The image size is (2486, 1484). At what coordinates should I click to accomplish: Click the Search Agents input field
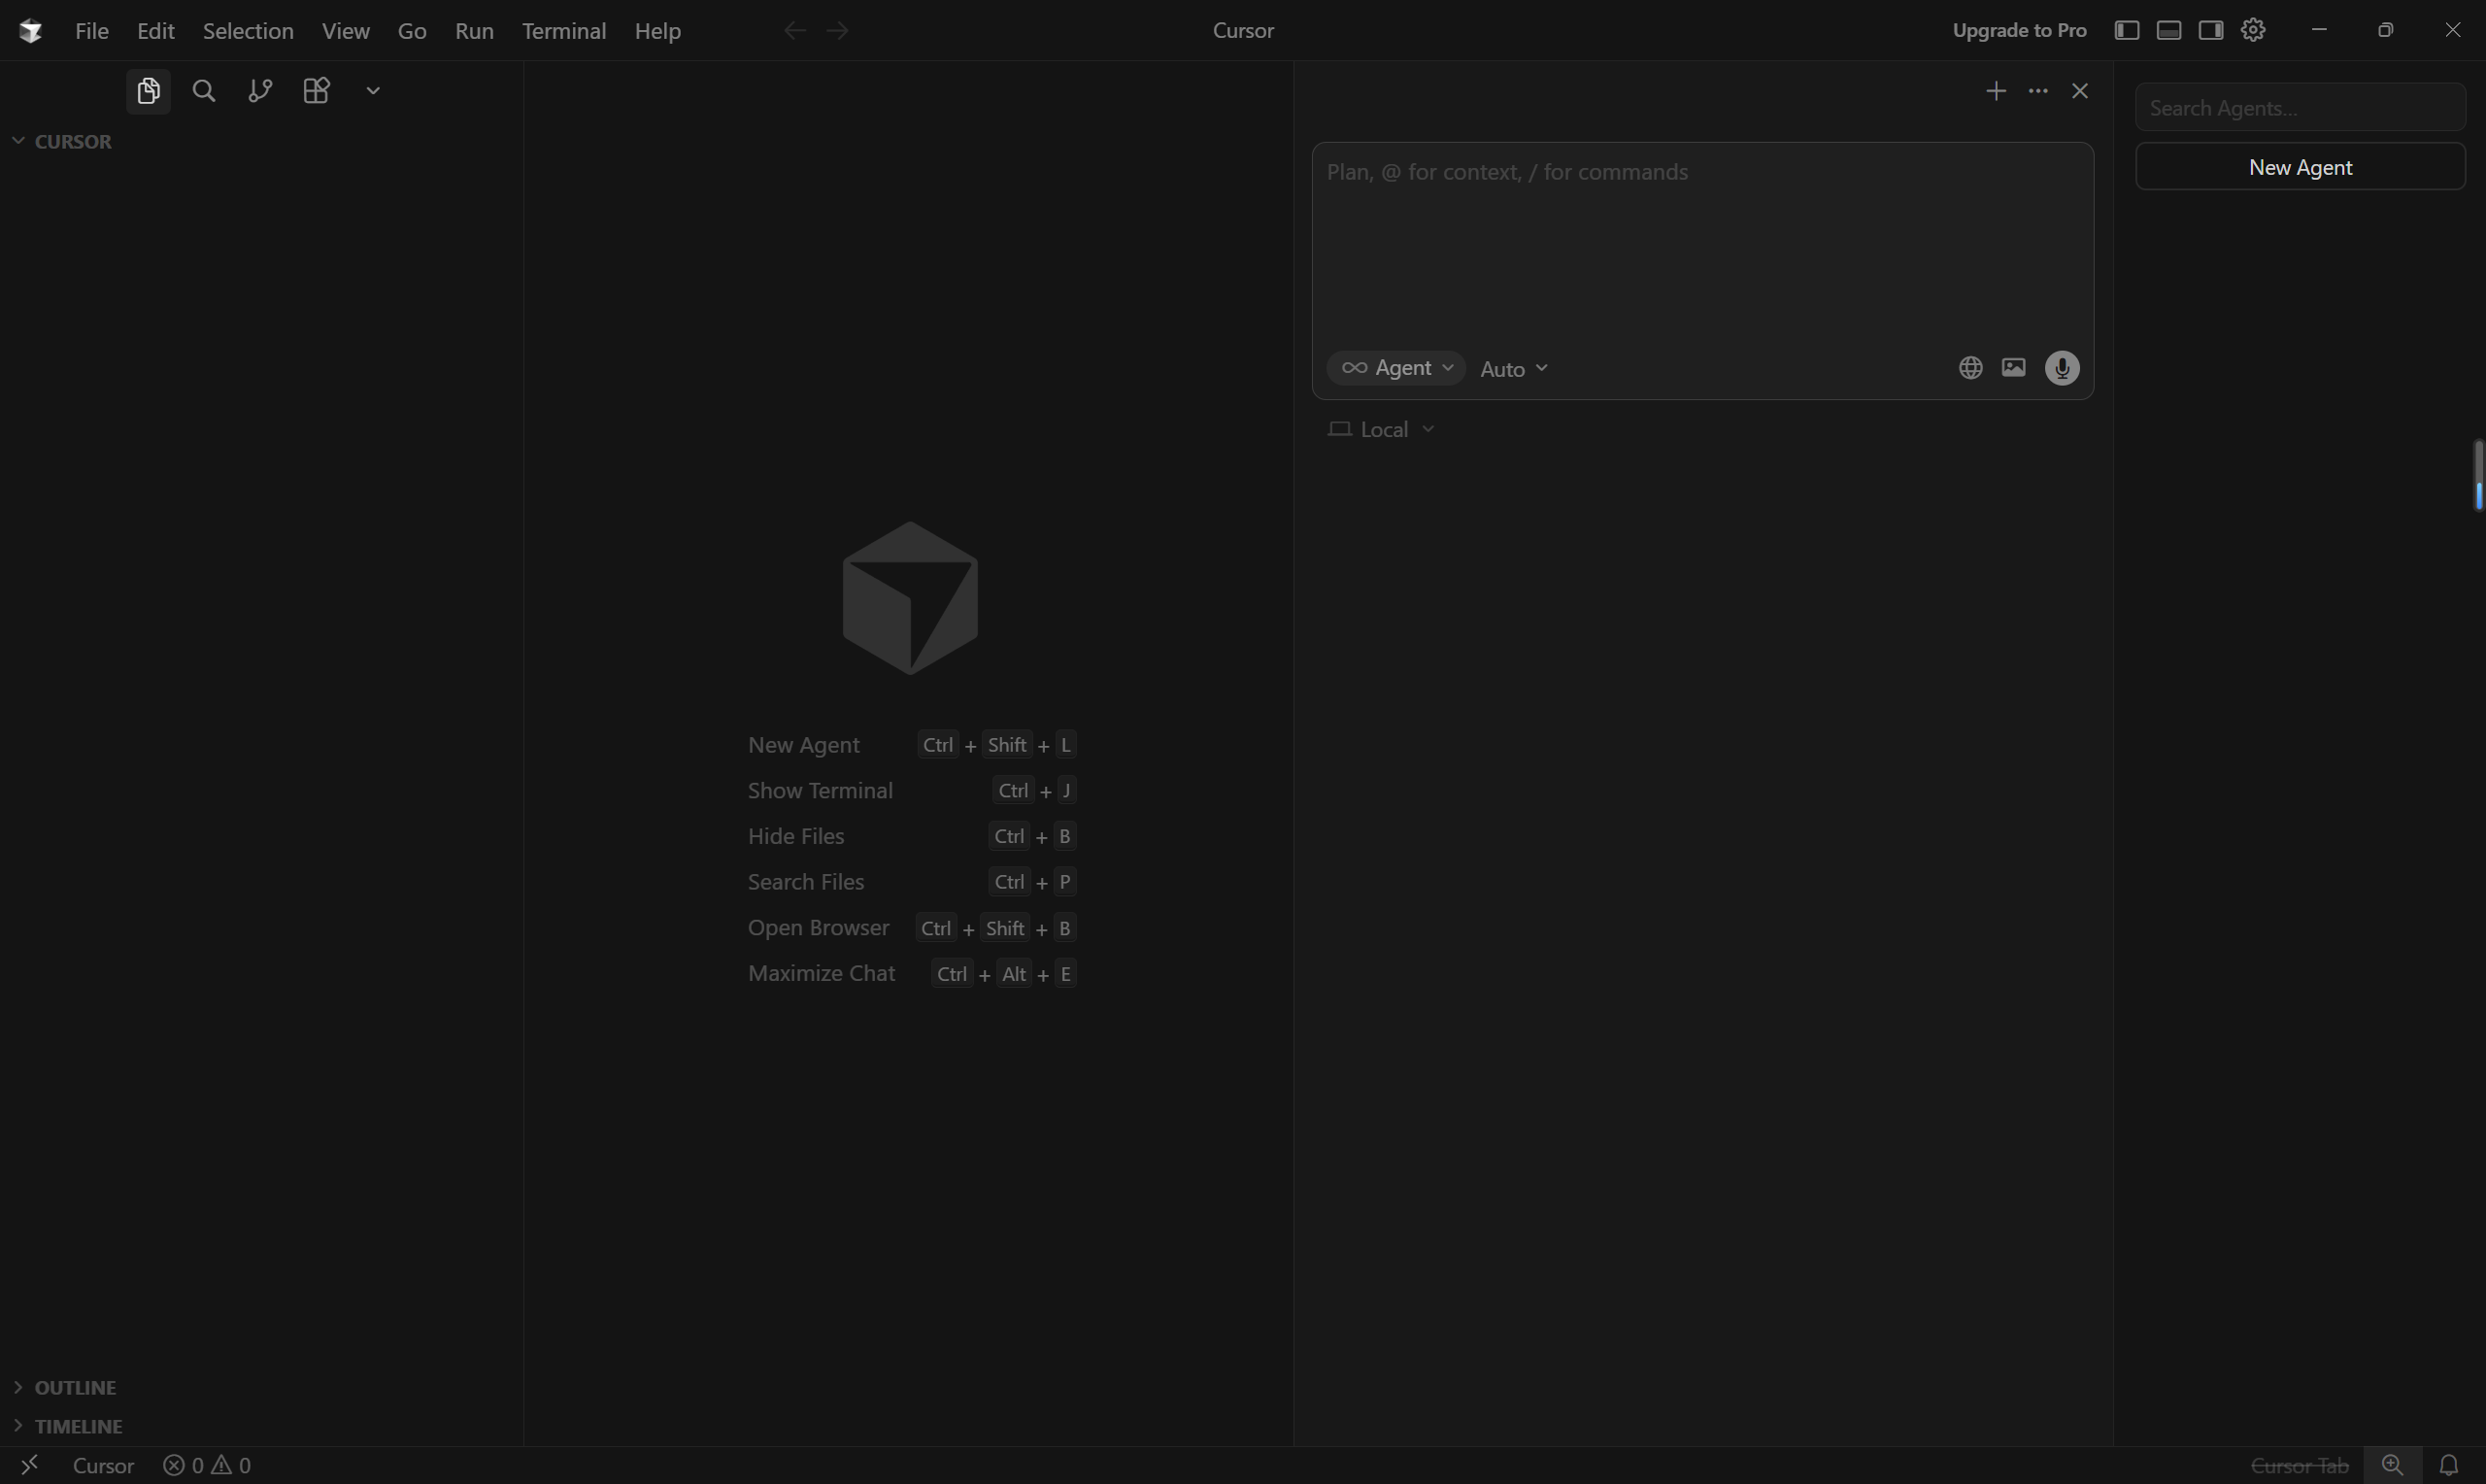(2300, 108)
